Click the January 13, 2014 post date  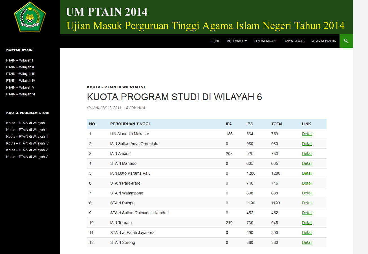[106, 108]
